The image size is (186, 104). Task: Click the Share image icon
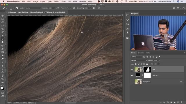tap(183, 8)
